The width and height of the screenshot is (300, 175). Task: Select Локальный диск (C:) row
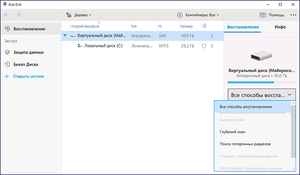coord(142,46)
